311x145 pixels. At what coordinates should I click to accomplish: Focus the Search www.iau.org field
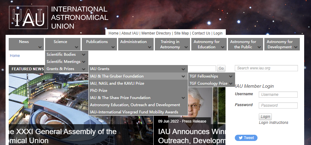pyautogui.click(x=267, y=68)
